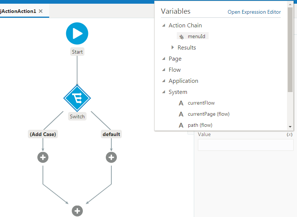This screenshot has height=217, width=297.
Task: Click the type icon beside currentPage (flow)
Action: pos(181,114)
